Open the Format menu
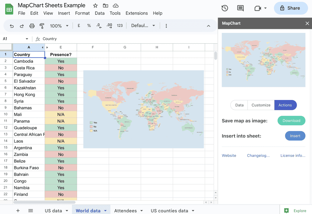Viewport: 312px width, 214px height. click(82, 13)
